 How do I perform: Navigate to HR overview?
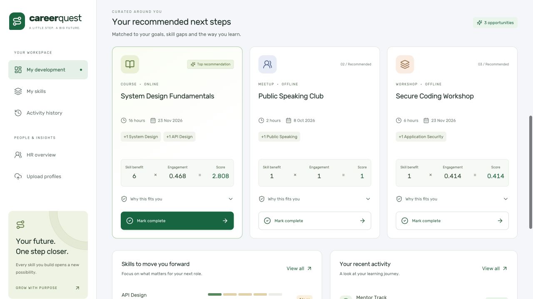48,155
